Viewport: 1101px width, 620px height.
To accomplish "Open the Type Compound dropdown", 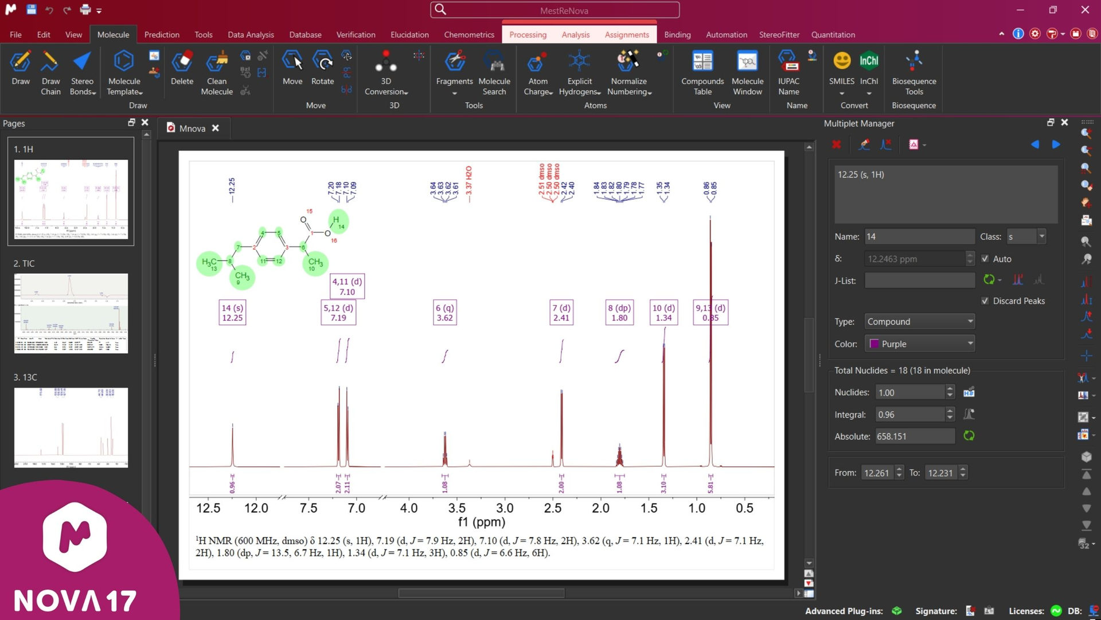I will click(919, 321).
